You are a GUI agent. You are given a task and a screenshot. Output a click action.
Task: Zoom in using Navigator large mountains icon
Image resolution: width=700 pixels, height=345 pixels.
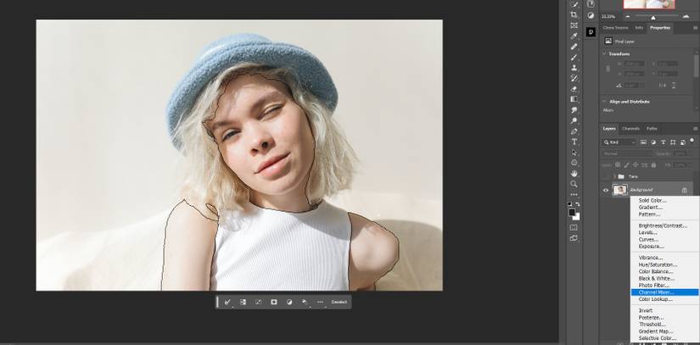tap(686, 16)
